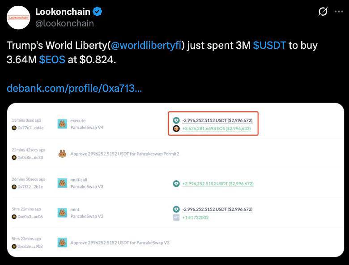Viewport: 349px width, 265px height.
Task: Open the three-dot more options menu
Action: (339, 12)
